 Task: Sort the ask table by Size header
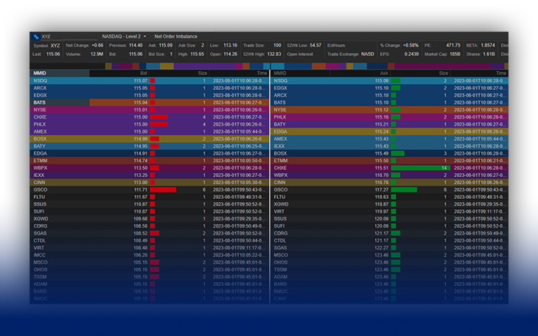point(442,73)
